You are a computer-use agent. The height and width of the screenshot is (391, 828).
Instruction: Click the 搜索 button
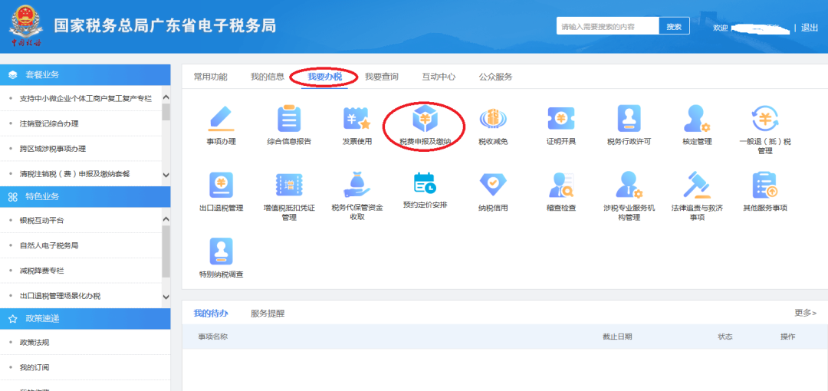click(674, 26)
